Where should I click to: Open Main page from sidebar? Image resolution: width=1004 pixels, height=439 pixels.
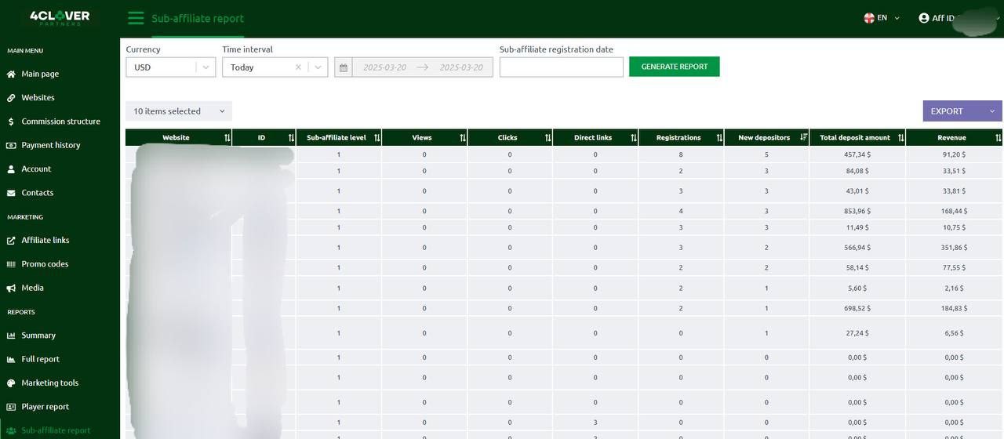[x=39, y=74]
